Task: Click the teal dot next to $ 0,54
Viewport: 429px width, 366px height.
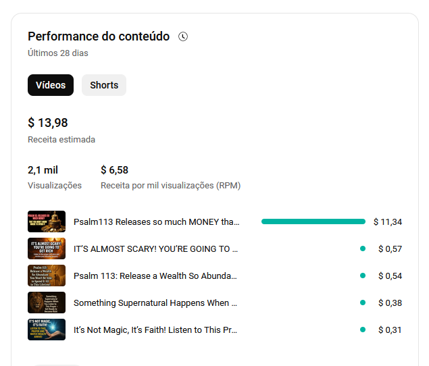Action: pos(363,276)
